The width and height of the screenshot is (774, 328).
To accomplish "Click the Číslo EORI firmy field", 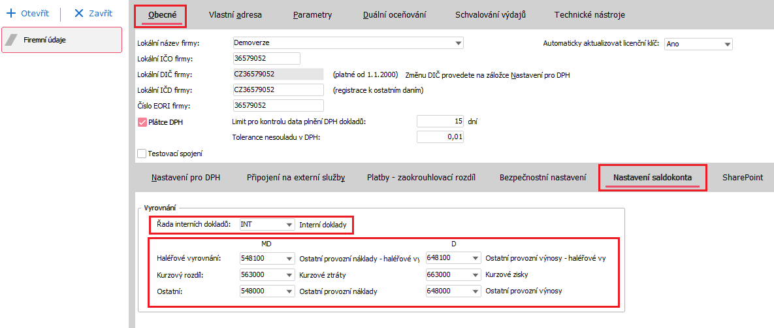I will tap(278, 106).
